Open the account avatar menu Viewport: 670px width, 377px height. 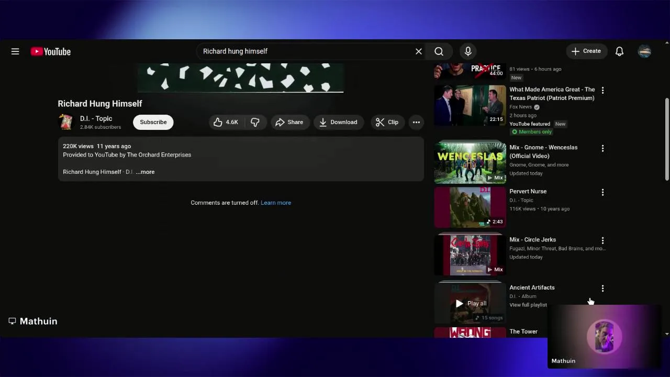click(644, 51)
